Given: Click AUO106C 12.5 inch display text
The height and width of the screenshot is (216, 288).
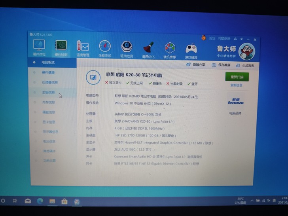Looking at the screenshot, I should pyautogui.click(x=135, y=150).
